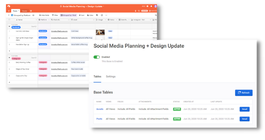This screenshot has width=265, height=140.
Task: Click the Airtable logo in the header
Action: tap(9, 6)
